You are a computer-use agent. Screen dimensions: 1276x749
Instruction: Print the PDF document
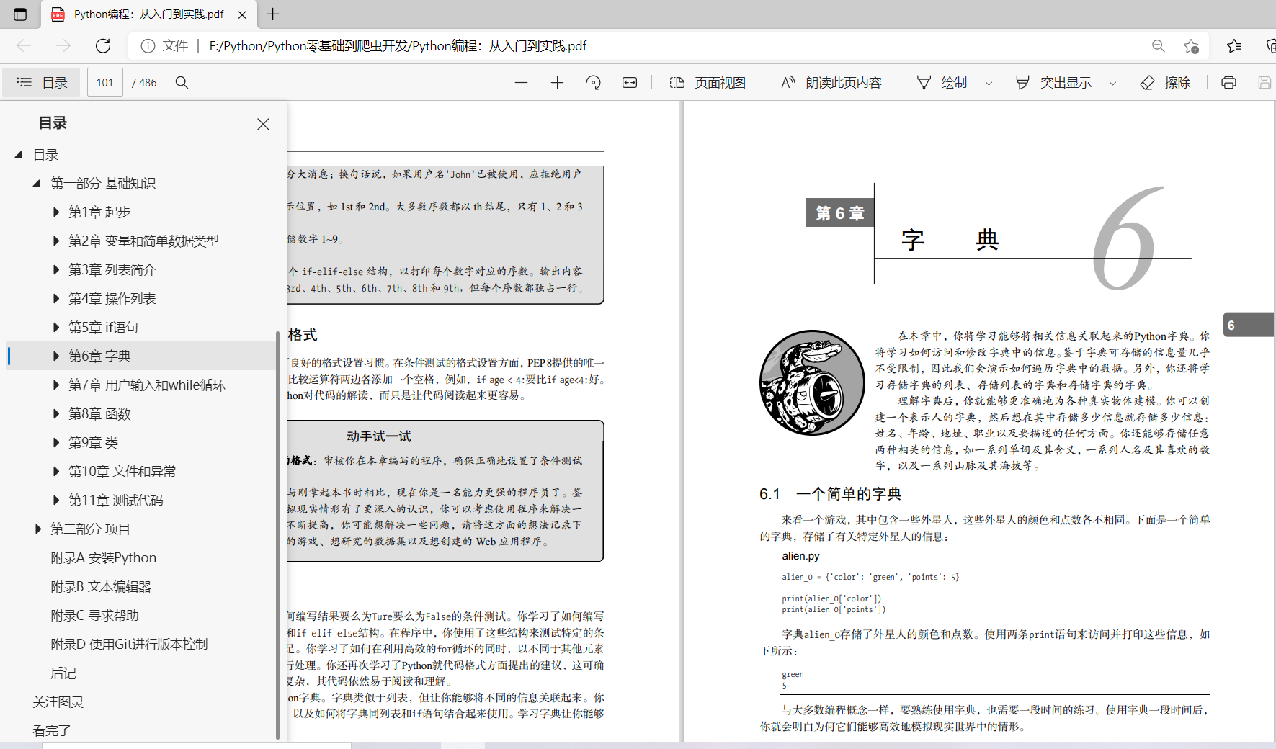pos(1228,83)
